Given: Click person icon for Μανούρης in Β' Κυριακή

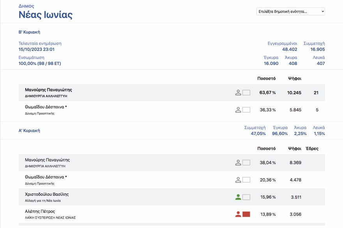Looking at the screenshot, I should pyautogui.click(x=238, y=93).
